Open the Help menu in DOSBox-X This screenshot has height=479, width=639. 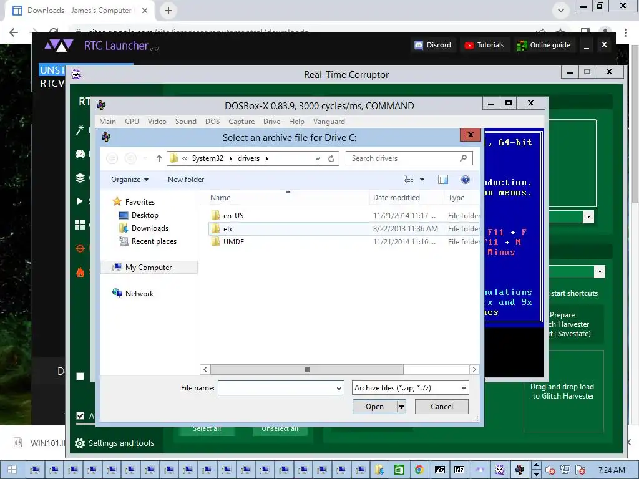[296, 122]
